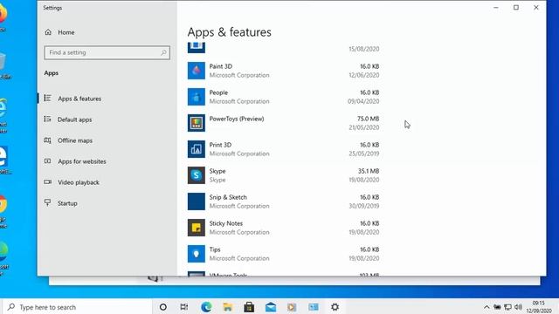The image size is (559, 314).
Task: Click the Paint 3D app icon
Action: coord(197,71)
